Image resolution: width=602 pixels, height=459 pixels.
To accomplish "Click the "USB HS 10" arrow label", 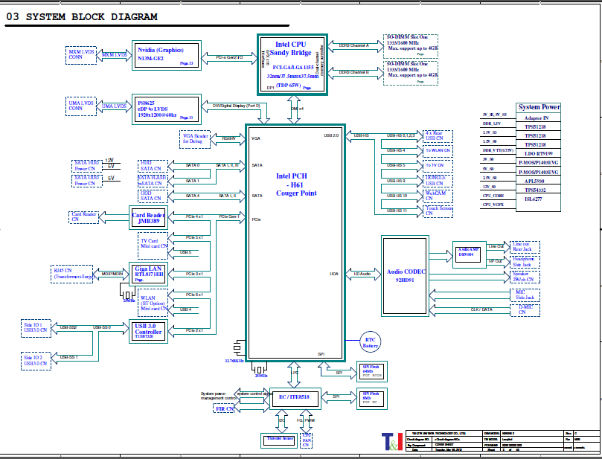I will point(397,196).
